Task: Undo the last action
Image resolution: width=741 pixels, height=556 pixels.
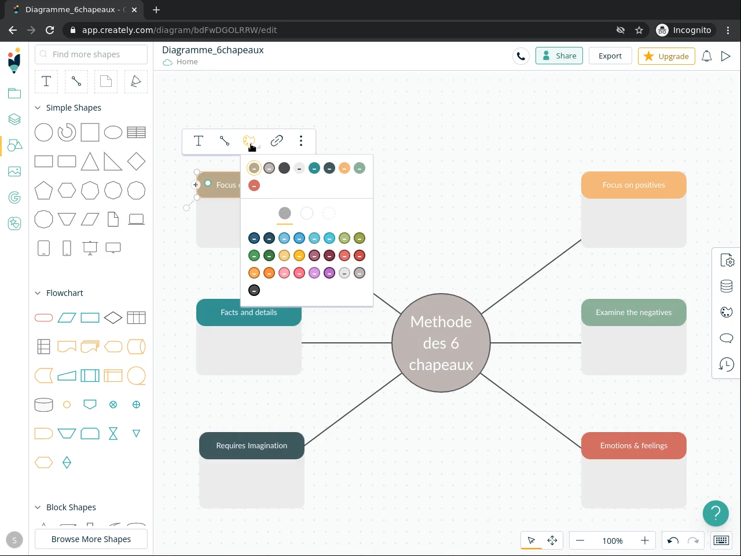Action: coord(673,540)
